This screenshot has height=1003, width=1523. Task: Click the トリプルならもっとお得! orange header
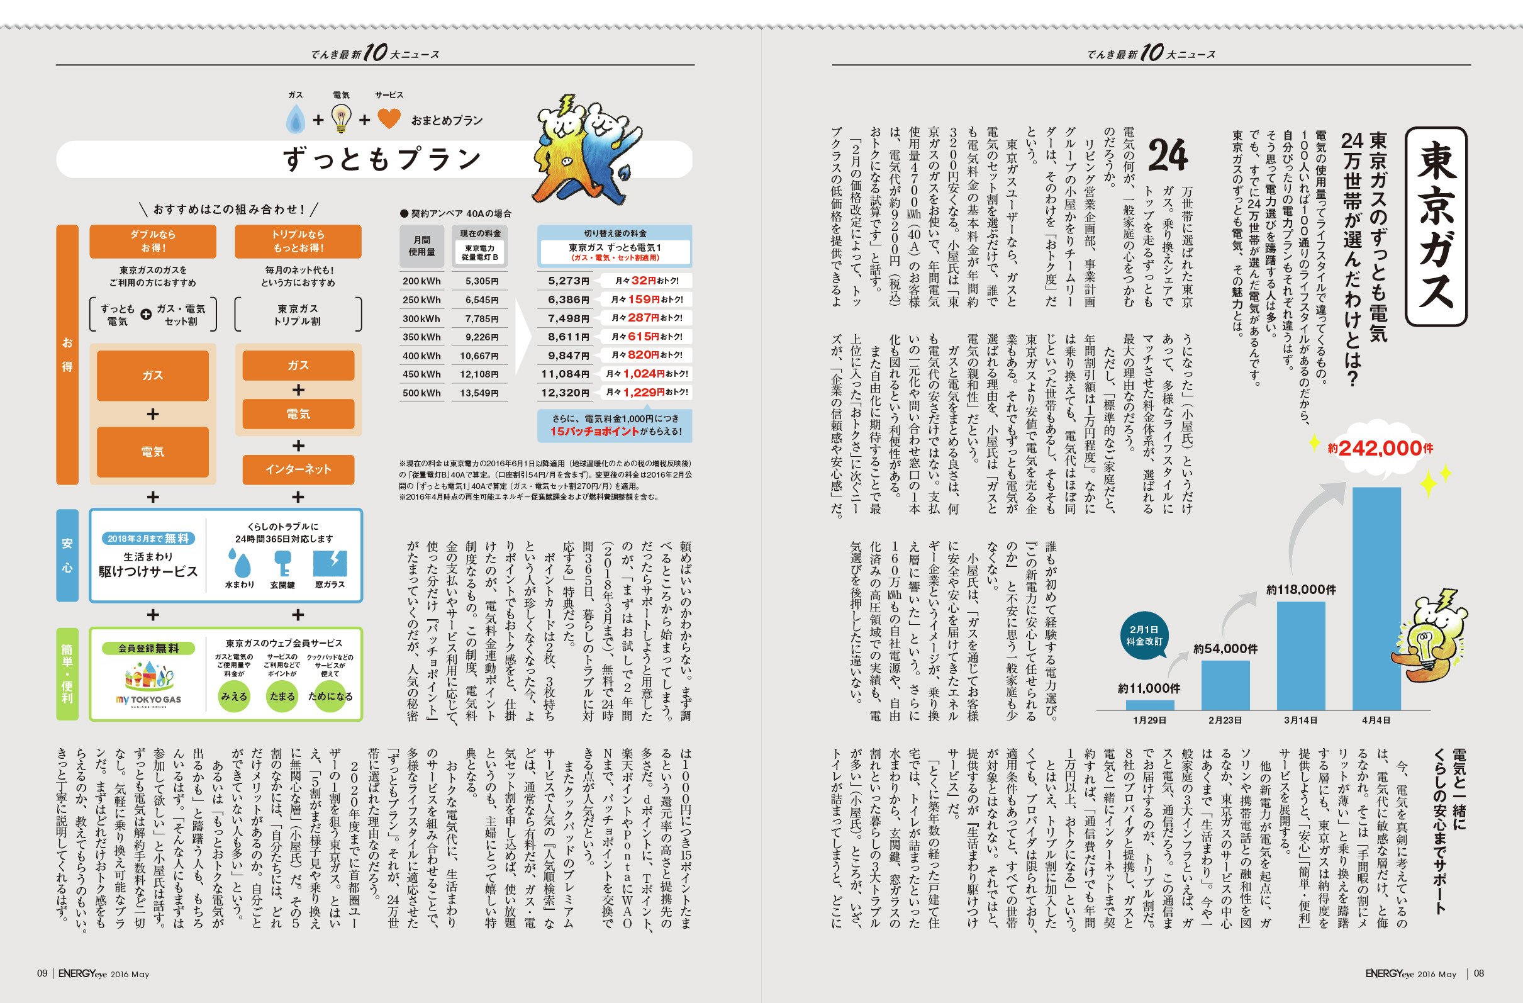(x=298, y=241)
